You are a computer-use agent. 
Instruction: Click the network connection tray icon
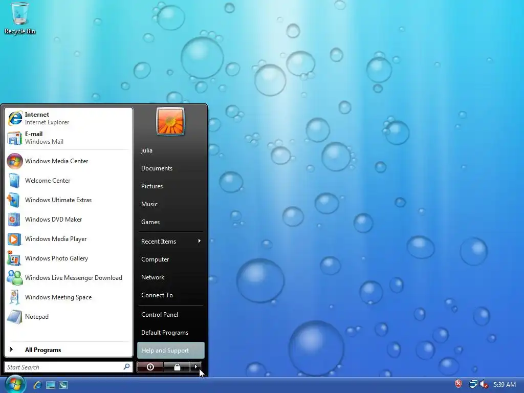[473, 384]
